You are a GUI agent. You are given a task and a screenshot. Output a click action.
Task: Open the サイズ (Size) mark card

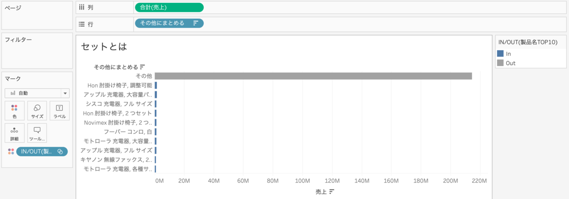pos(37,111)
